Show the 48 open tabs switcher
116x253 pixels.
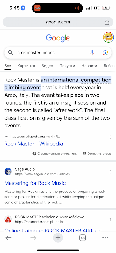[83, 238]
